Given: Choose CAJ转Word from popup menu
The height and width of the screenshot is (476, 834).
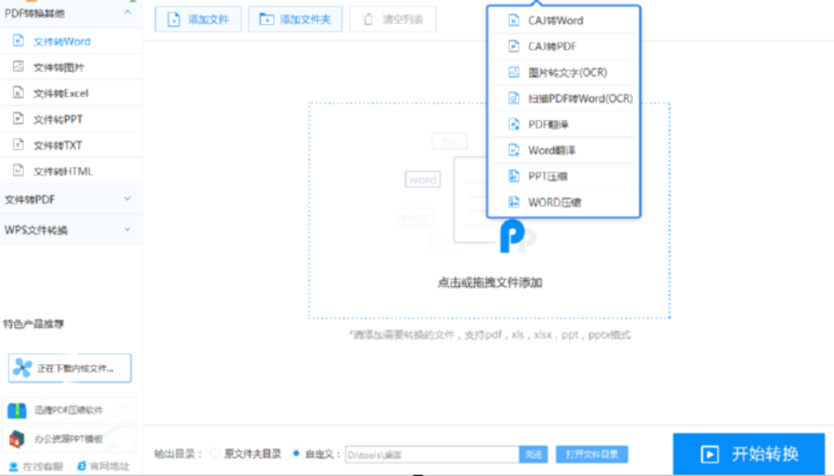Looking at the screenshot, I should pyautogui.click(x=563, y=20).
